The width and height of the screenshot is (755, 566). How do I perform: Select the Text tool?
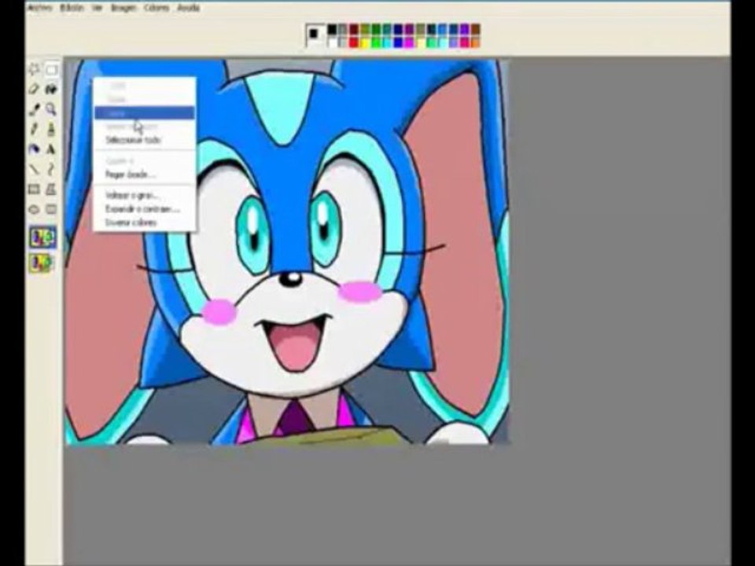pos(51,149)
